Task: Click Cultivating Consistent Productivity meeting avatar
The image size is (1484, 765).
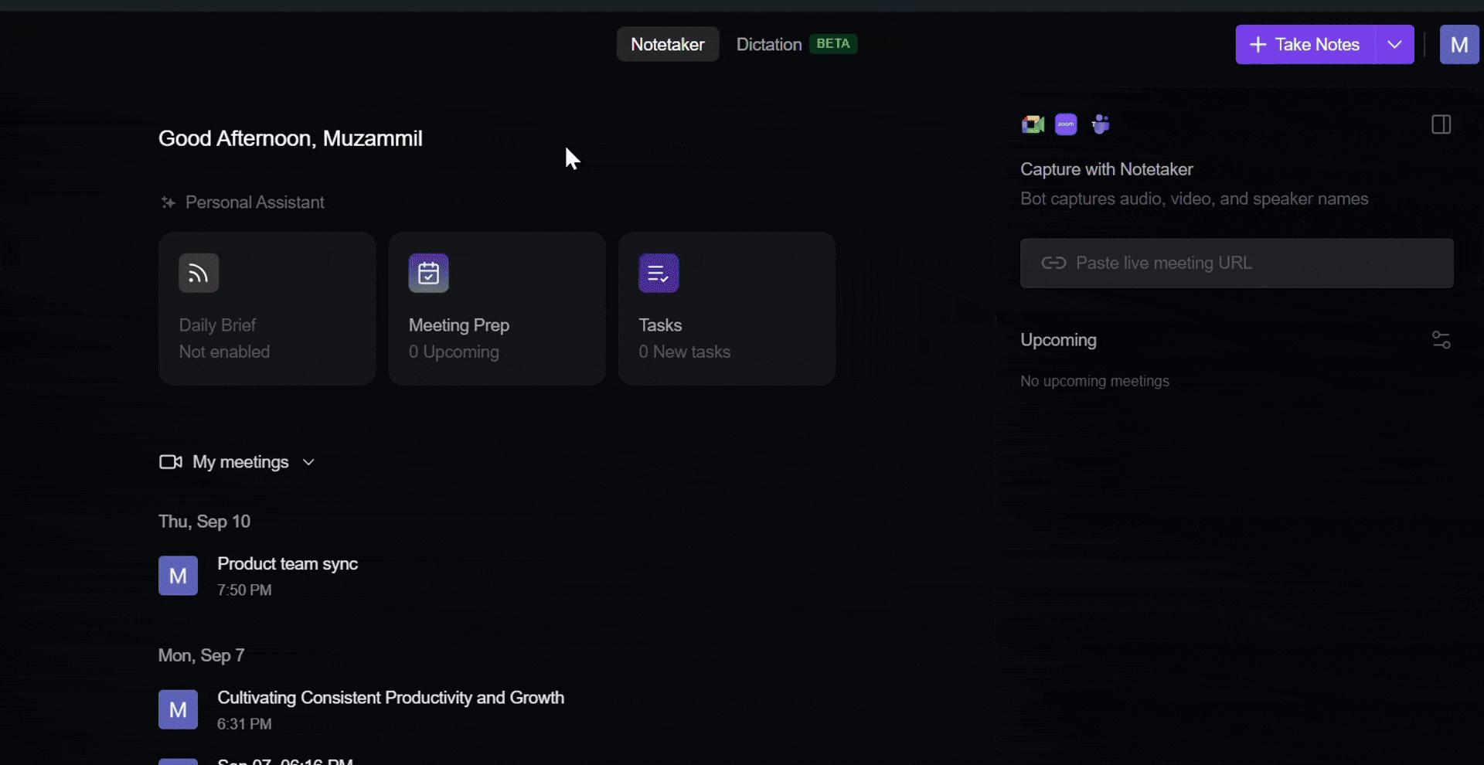Action: 178,709
